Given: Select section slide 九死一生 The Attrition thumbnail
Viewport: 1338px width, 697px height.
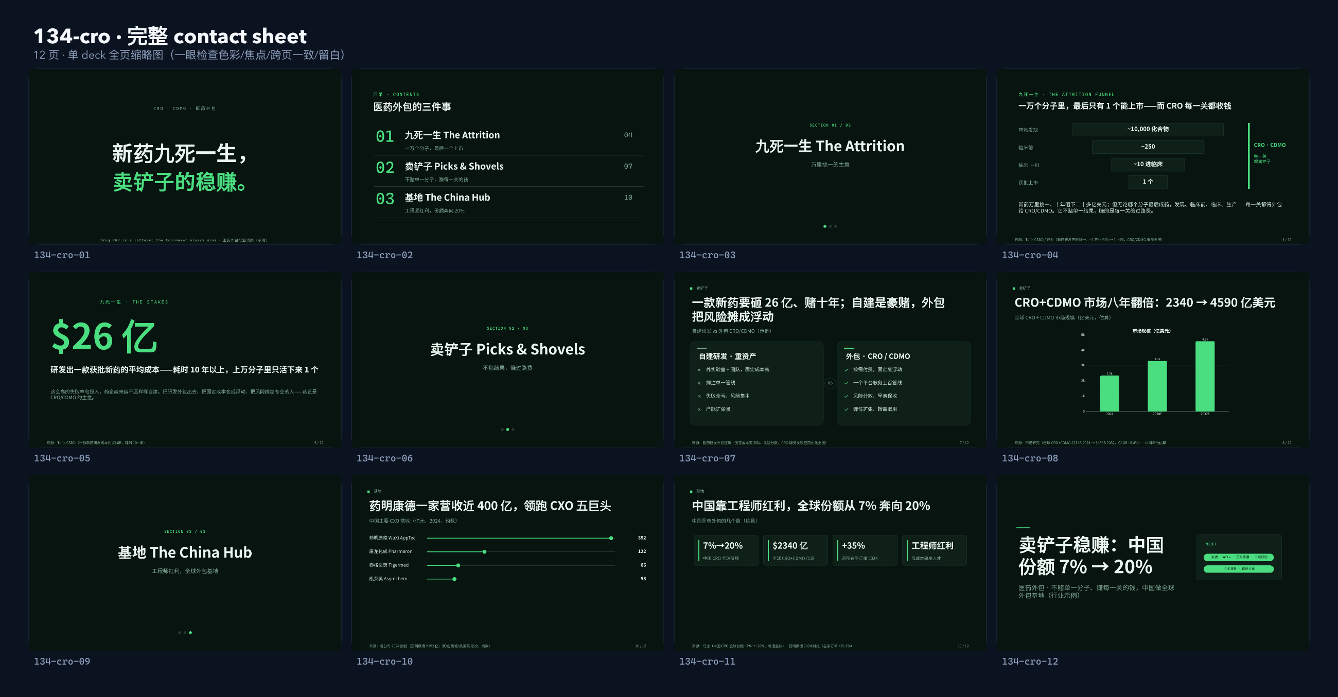Looking at the screenshot, I should coord(830,156).
